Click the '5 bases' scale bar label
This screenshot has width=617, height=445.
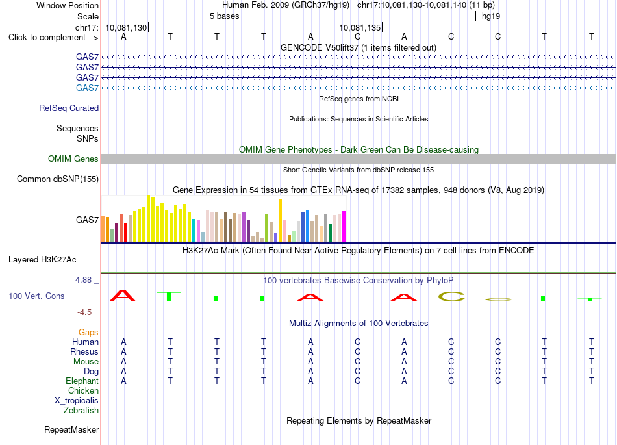click(x=224, y=16)
